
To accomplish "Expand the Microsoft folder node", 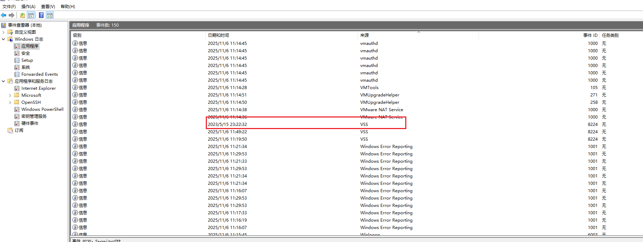I will click(x=10, y=95).
